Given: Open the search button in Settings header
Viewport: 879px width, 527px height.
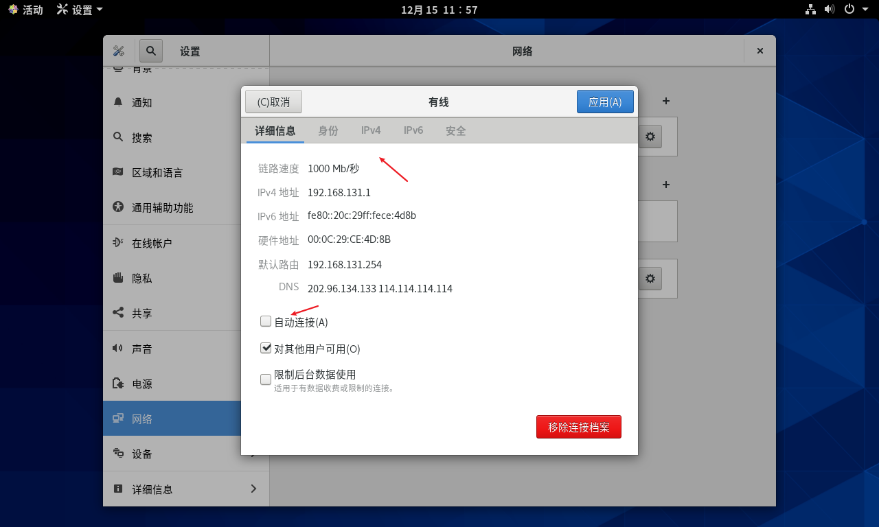Looking at the screenshot, I should tap(151, 51).
